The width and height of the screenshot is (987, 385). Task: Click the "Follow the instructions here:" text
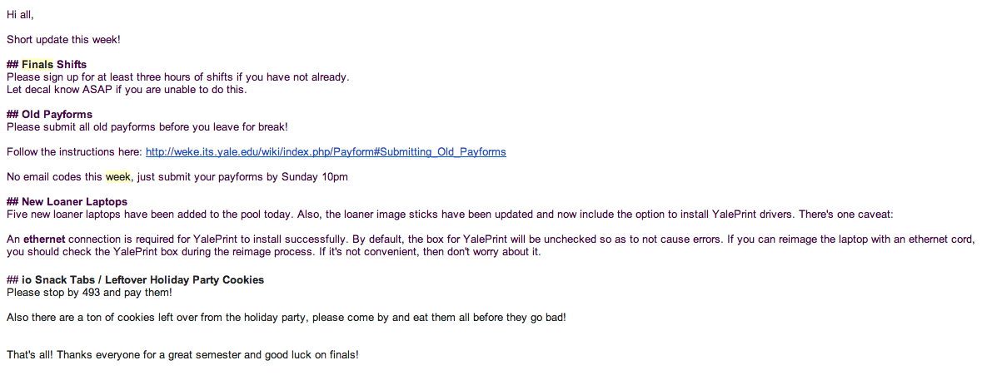point(75,152)
